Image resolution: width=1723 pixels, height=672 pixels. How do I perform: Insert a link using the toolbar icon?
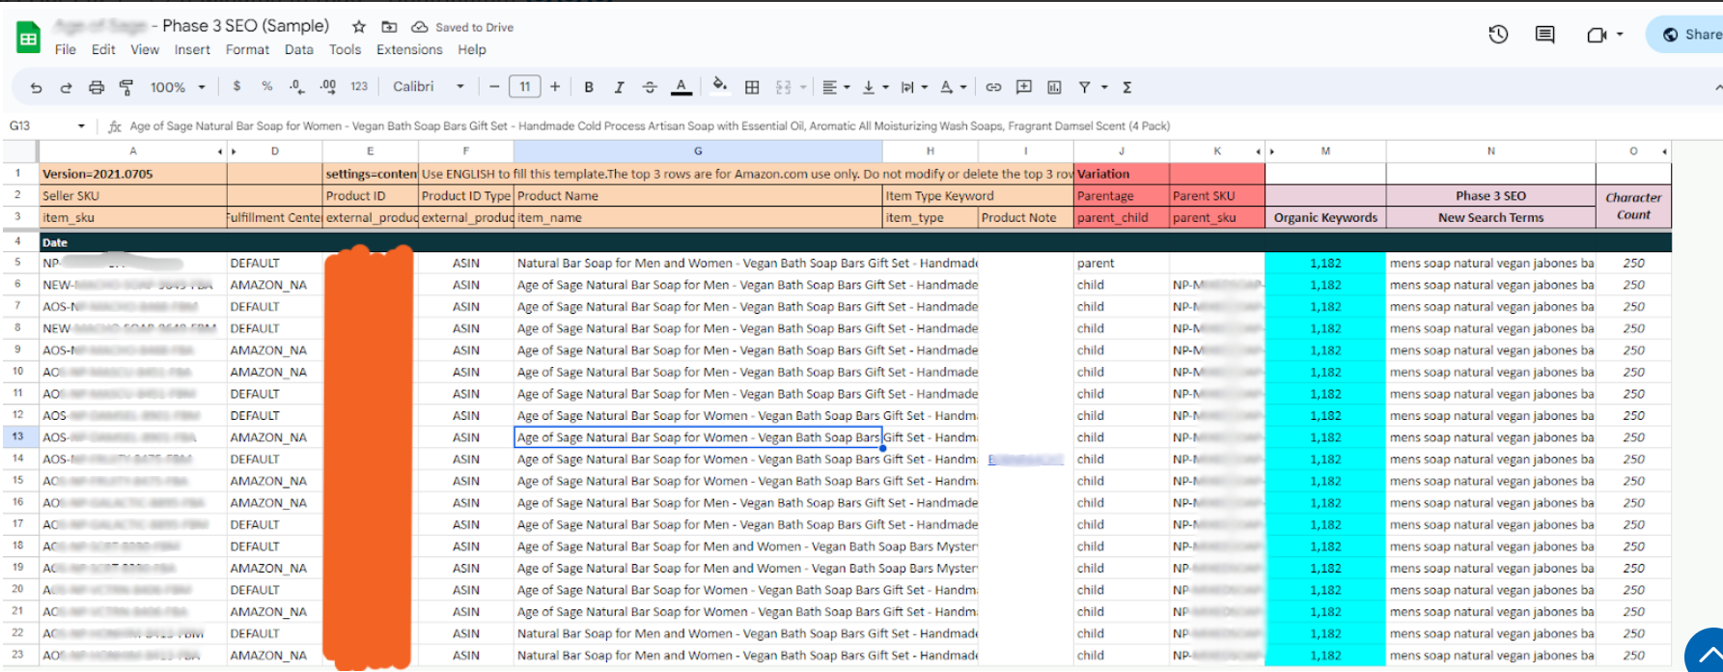(993, 87)
